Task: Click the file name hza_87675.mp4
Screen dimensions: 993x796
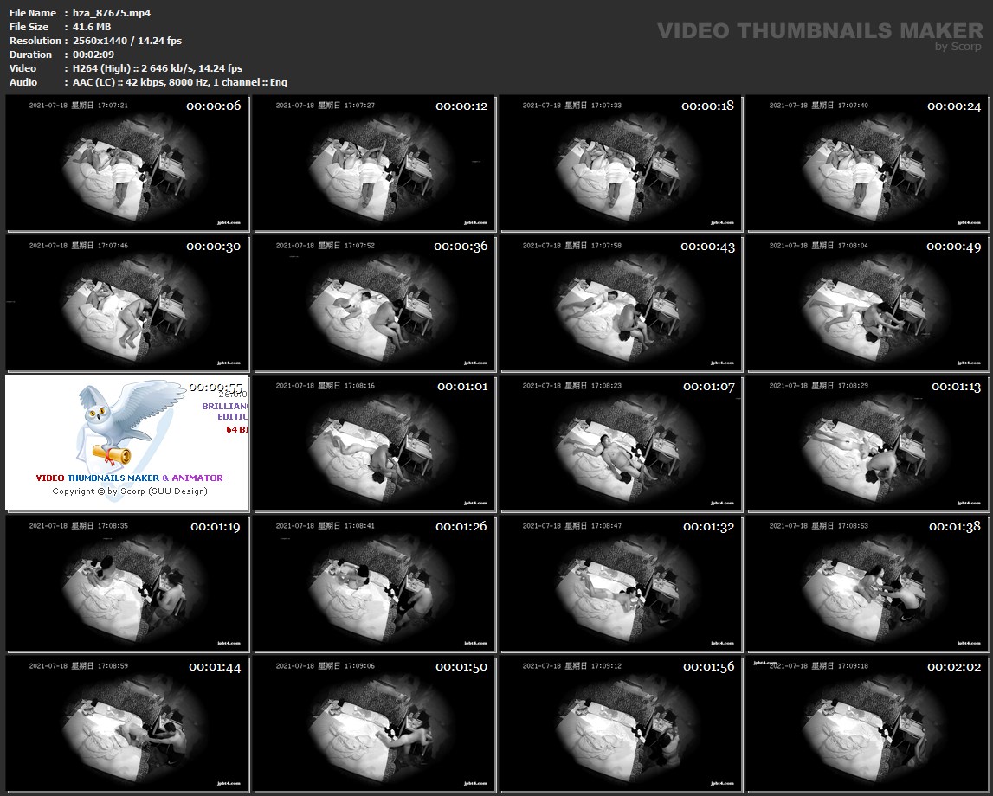Action: coord(112,13)
